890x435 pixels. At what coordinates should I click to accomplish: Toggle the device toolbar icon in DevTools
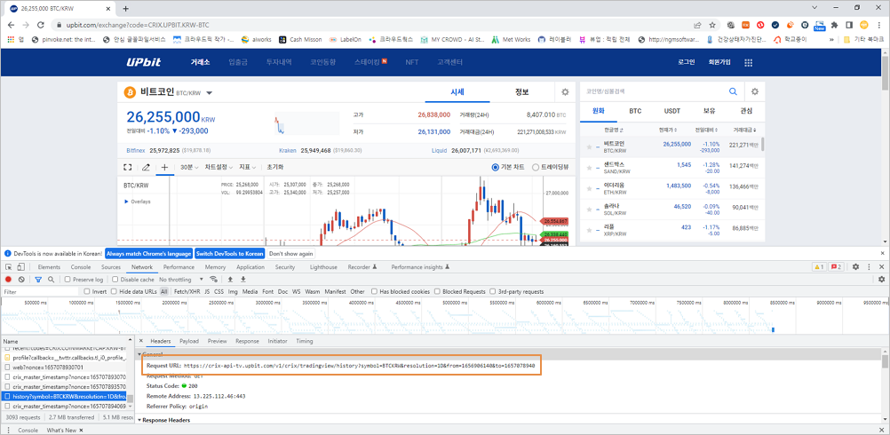tap(23, 267)
